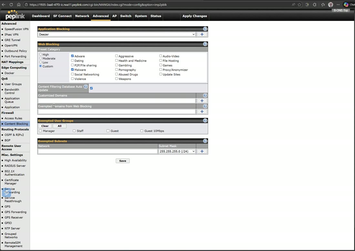Enable Gambling blocking checkbox
The width and height of the screenshot is (355, 251).
tap(117, 65)
